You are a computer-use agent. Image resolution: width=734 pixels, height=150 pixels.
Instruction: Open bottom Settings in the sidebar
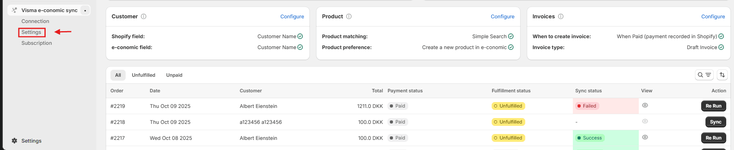click(31, 141)
